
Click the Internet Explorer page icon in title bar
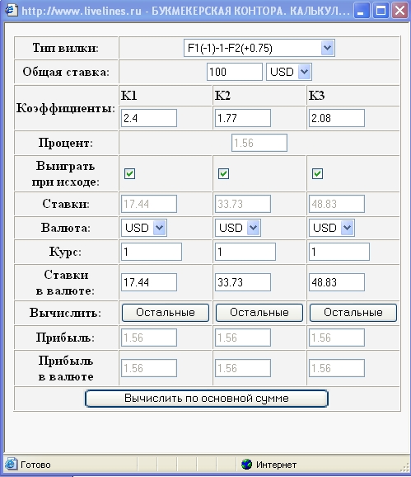(11, 10)
